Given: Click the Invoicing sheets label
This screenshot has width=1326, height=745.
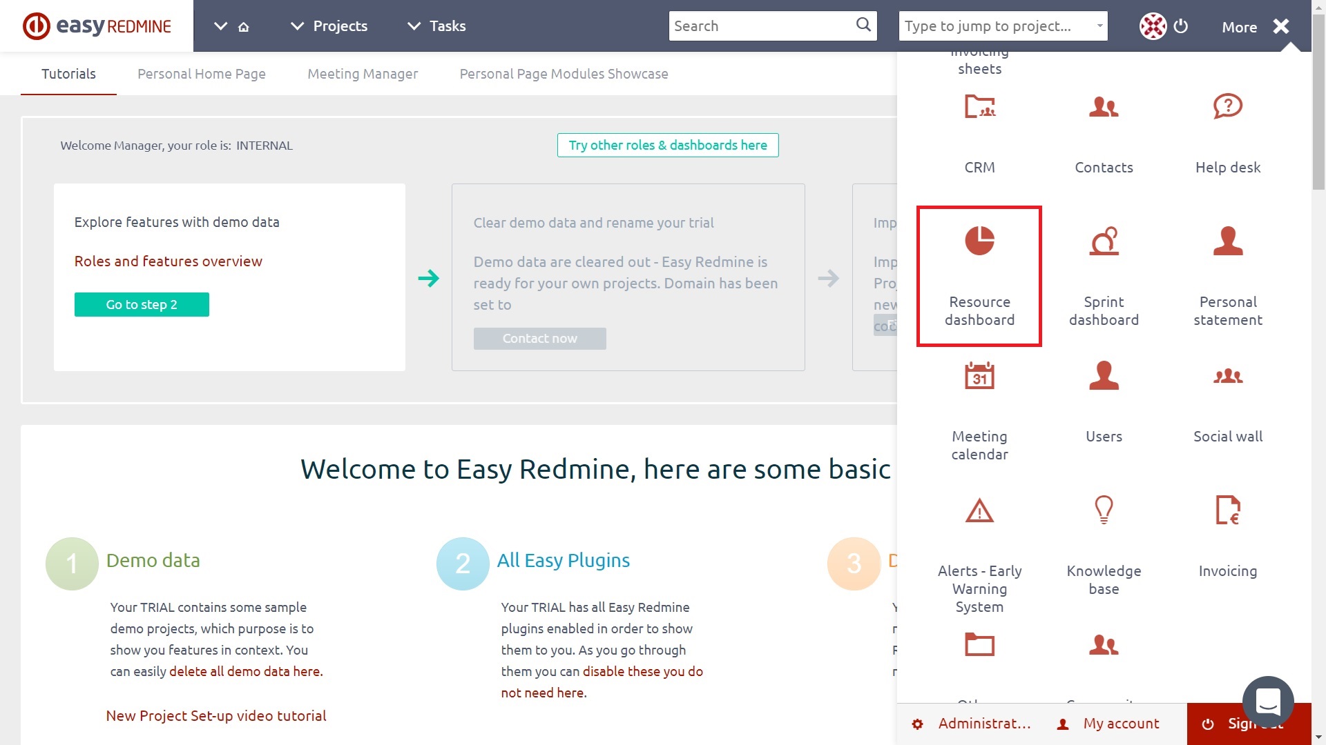Looking at the screenshot, I should click(x=979, y=61).
